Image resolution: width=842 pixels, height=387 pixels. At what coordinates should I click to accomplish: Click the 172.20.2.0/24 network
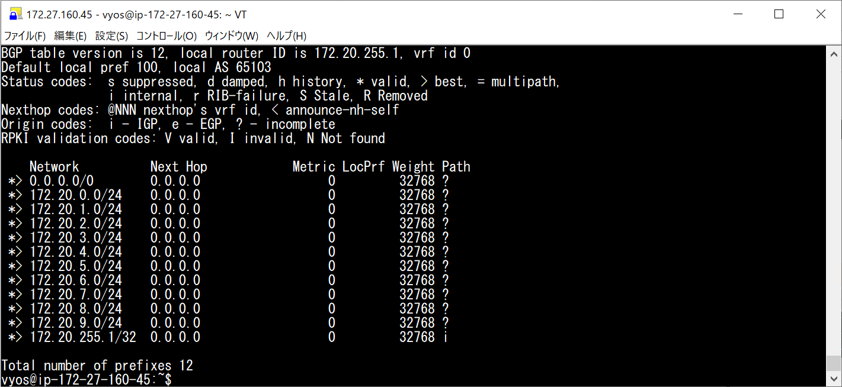click(76, 224)
